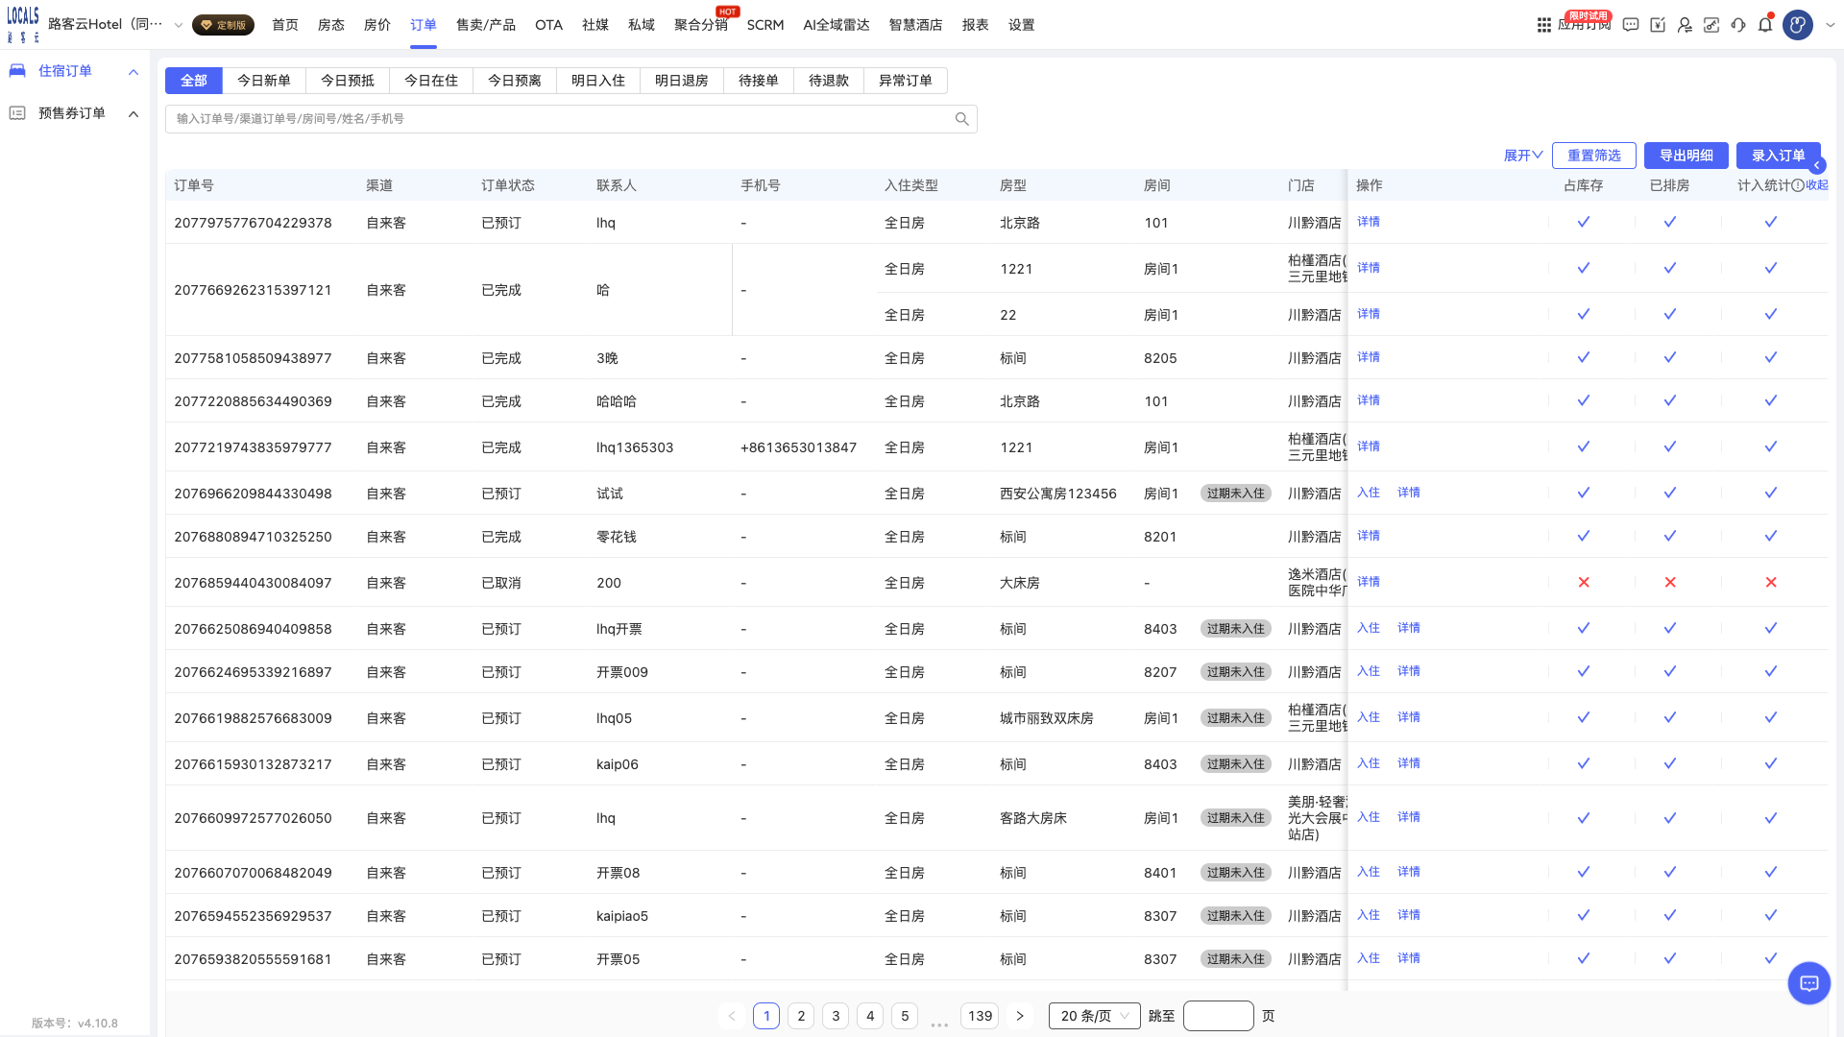
Task: Collapse the fixed columns with 收起
Action: (x=1817, y=185)
